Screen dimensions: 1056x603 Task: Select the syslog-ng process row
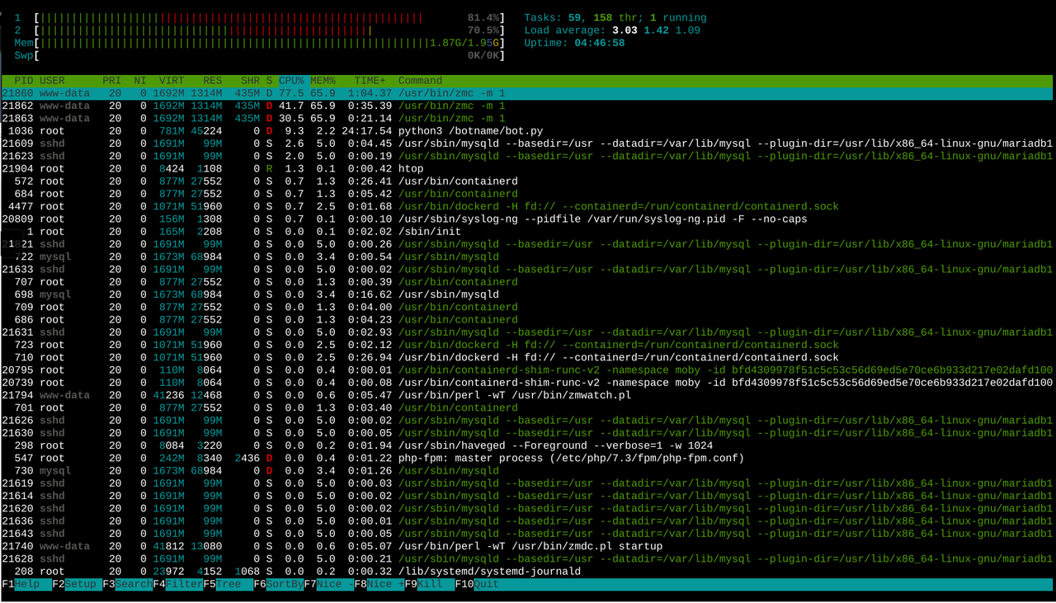[528, 219]
